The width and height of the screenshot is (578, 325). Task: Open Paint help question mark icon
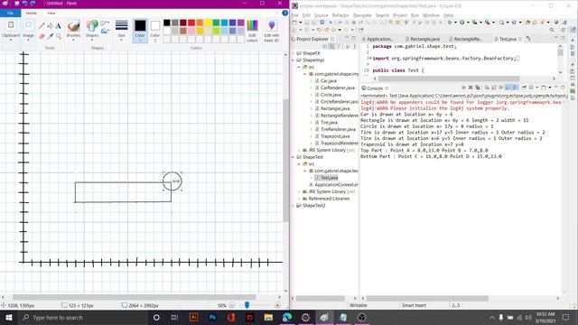284,13
